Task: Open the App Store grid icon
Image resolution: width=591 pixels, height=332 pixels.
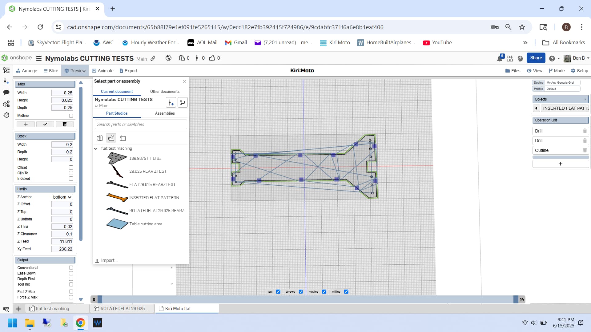Action: point(510,58)
